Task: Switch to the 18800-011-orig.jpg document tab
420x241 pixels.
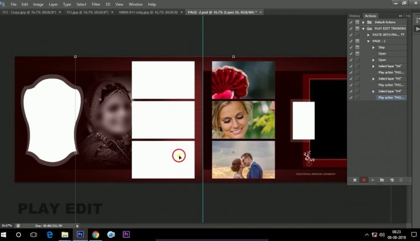Action: 148,12
